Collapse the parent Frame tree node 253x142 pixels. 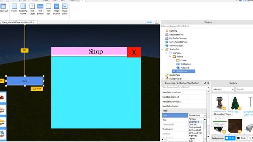pyautogui.click(x=170, y=57)
